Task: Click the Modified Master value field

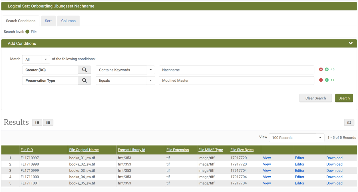Action: 236,80
